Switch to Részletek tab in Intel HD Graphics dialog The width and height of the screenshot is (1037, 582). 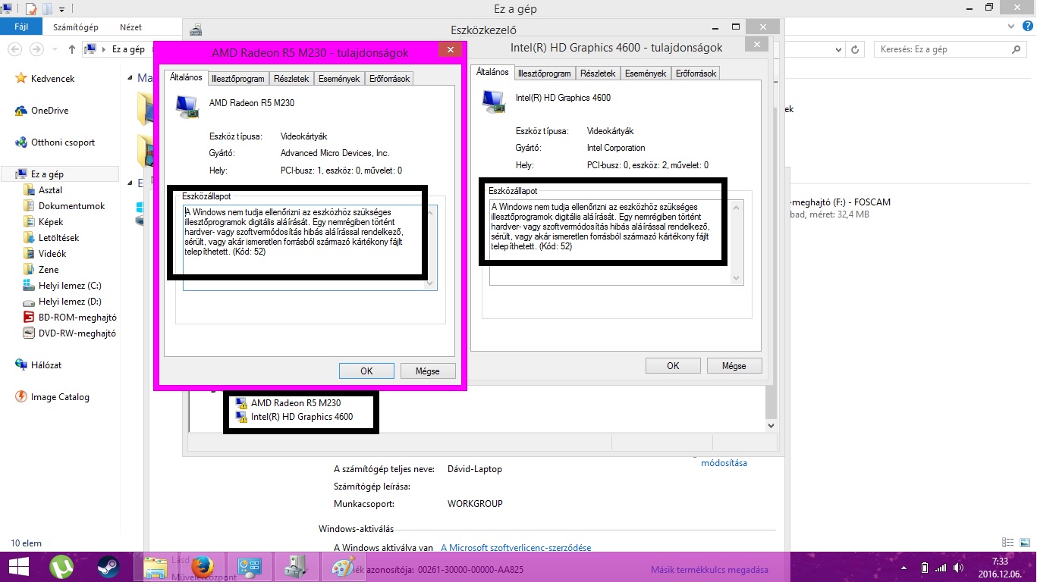click(598, 74)
